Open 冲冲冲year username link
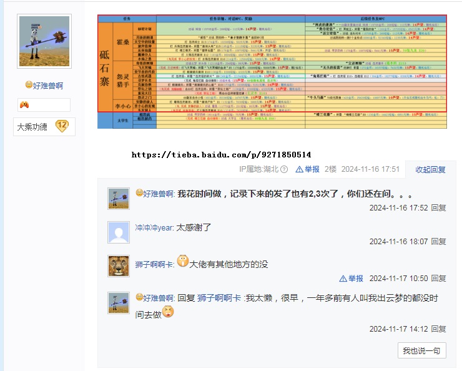 (154, 228)
